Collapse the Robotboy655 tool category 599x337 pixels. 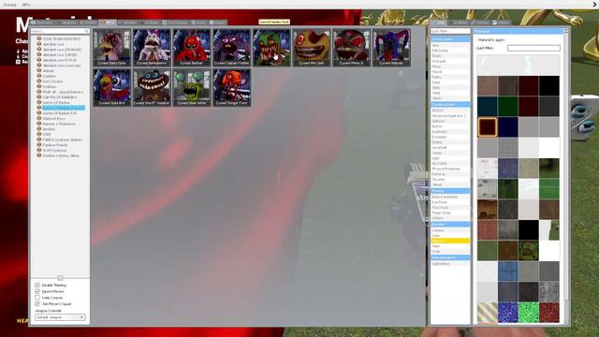click(x=450, y=258)
